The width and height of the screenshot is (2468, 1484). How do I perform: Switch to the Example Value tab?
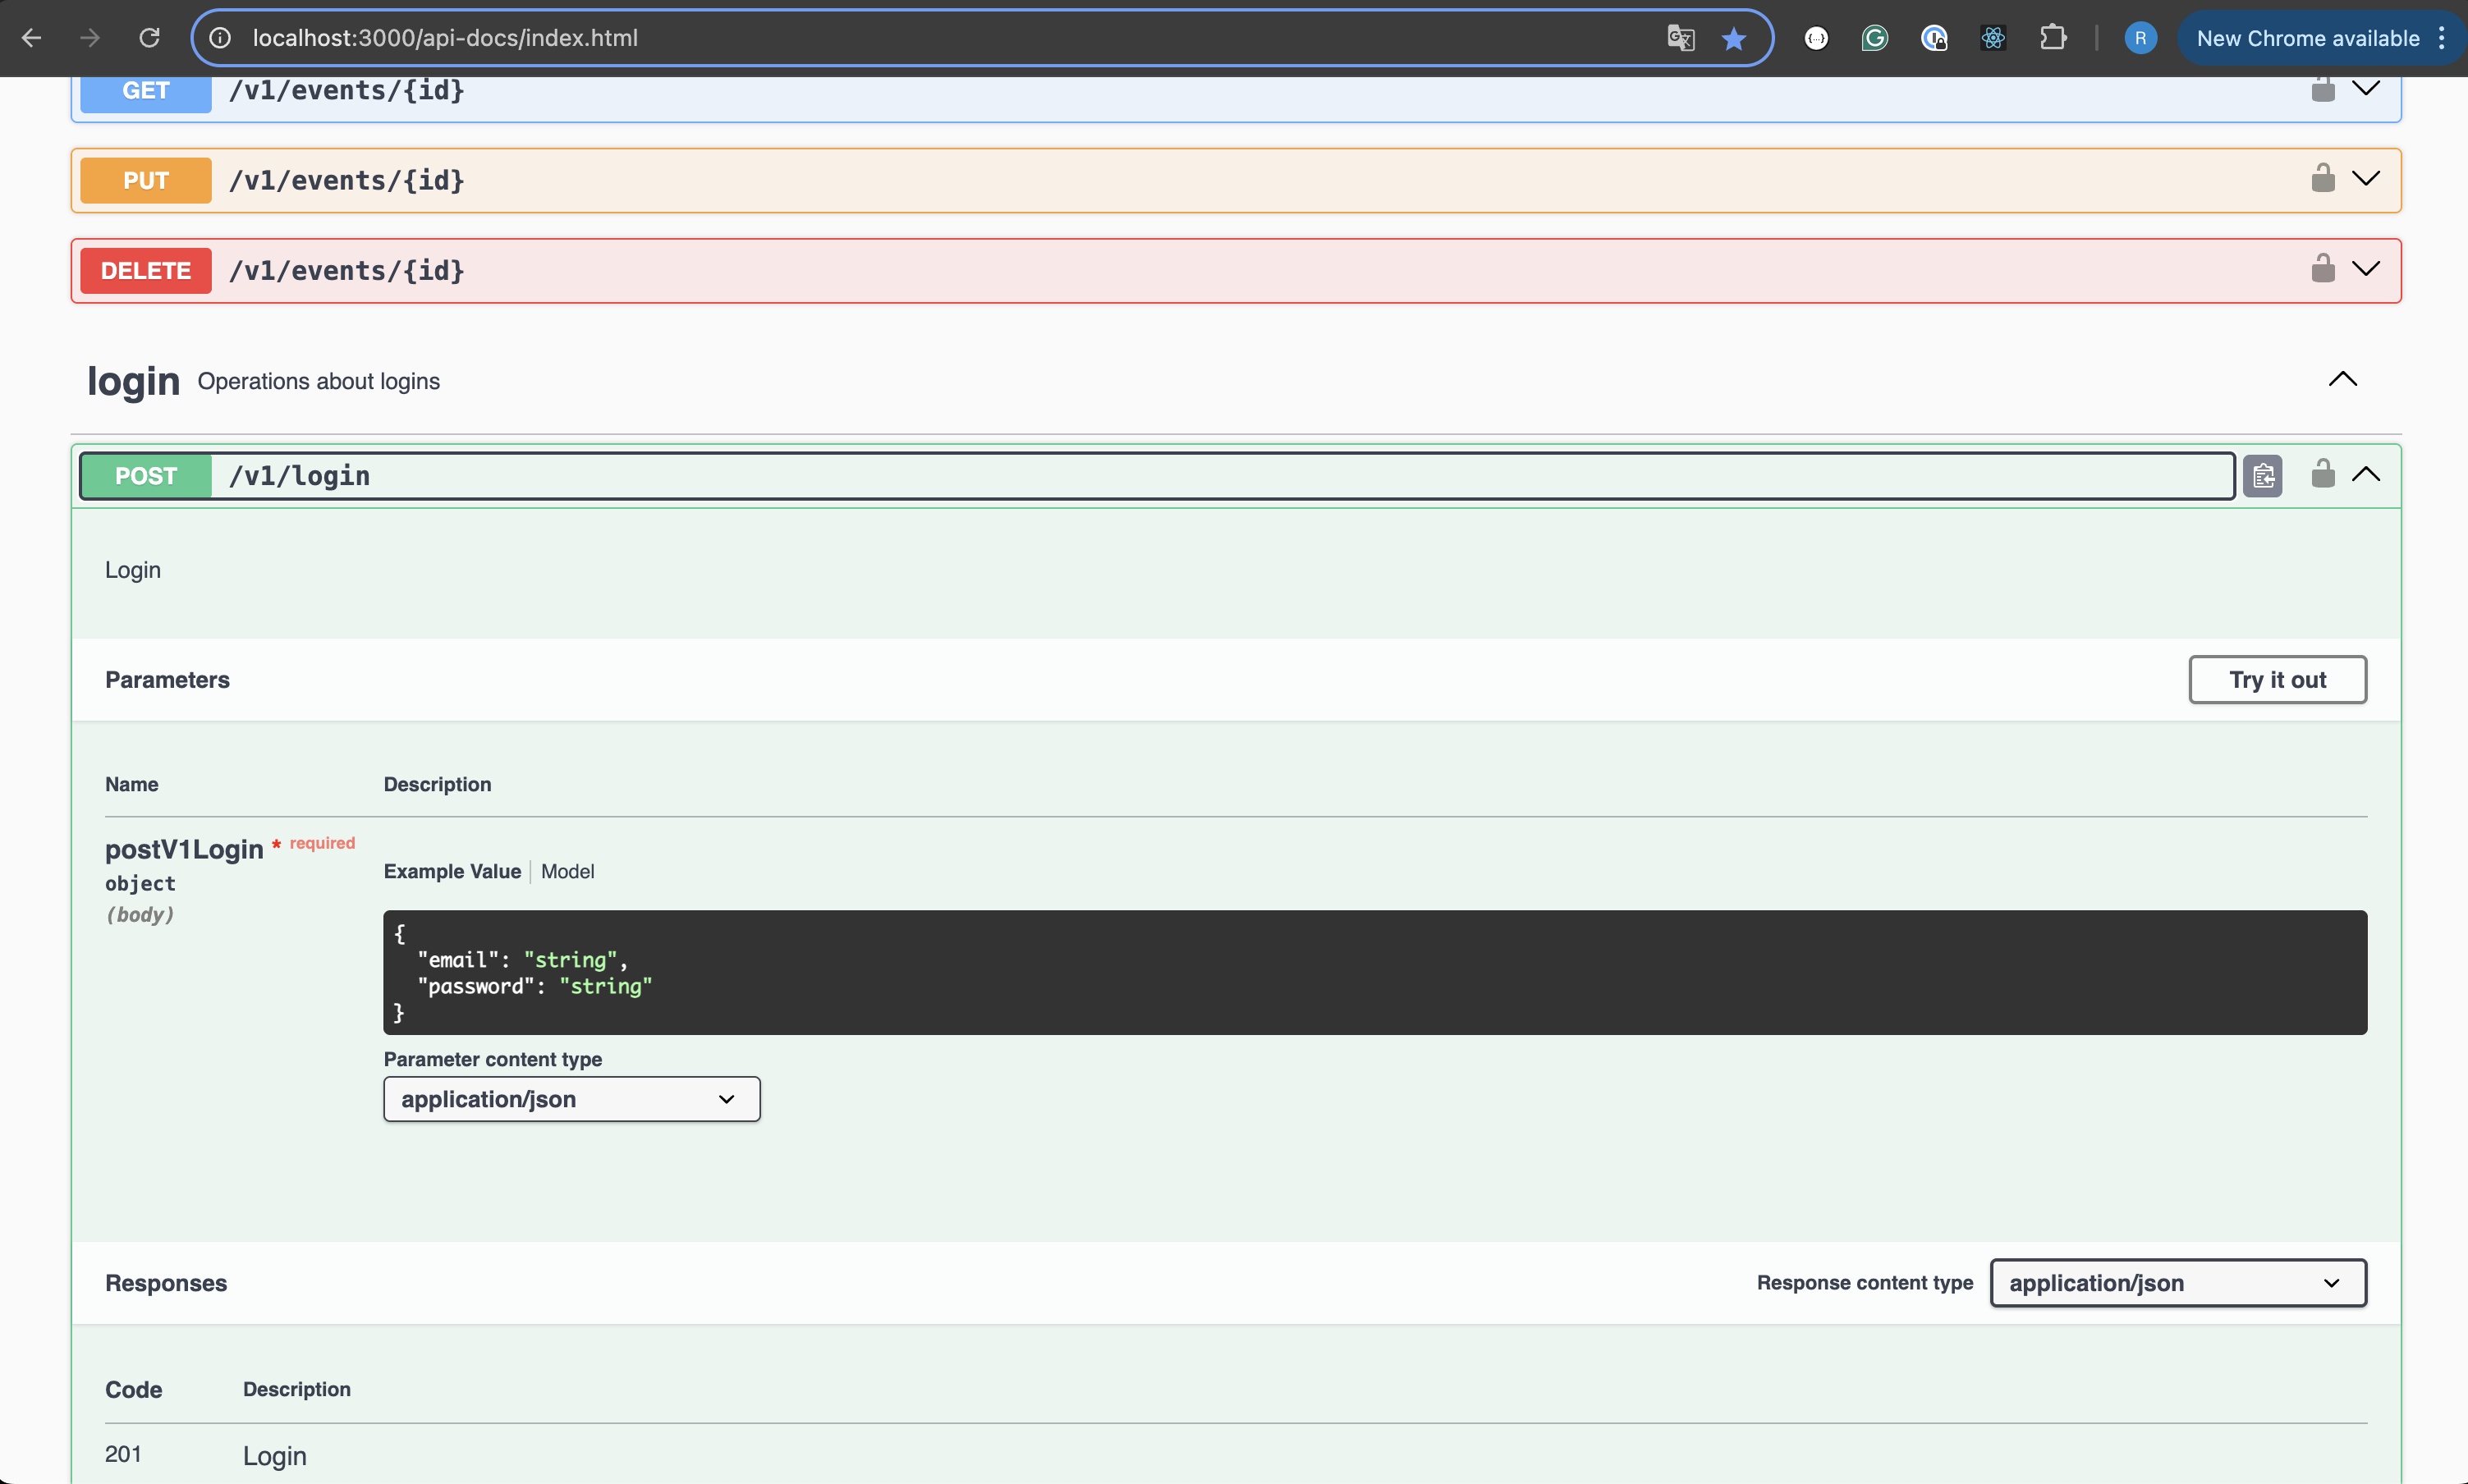[x=452, y=871]
